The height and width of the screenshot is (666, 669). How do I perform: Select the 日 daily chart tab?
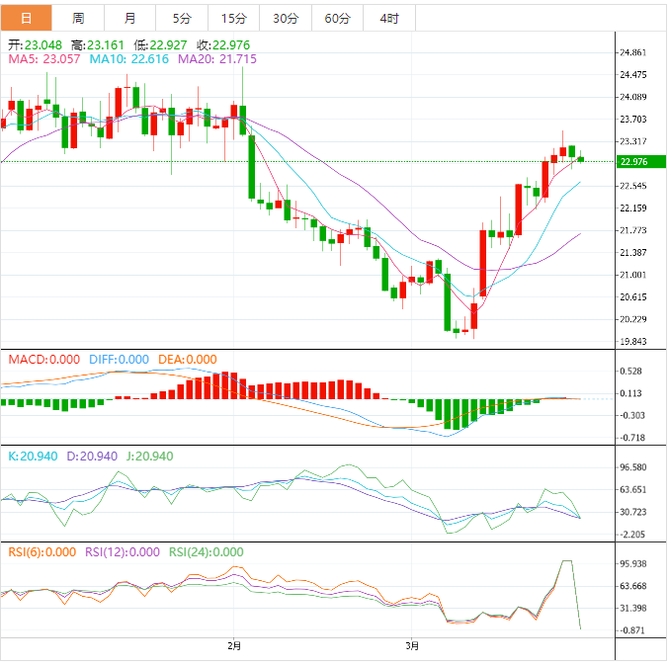click(26, 18)
